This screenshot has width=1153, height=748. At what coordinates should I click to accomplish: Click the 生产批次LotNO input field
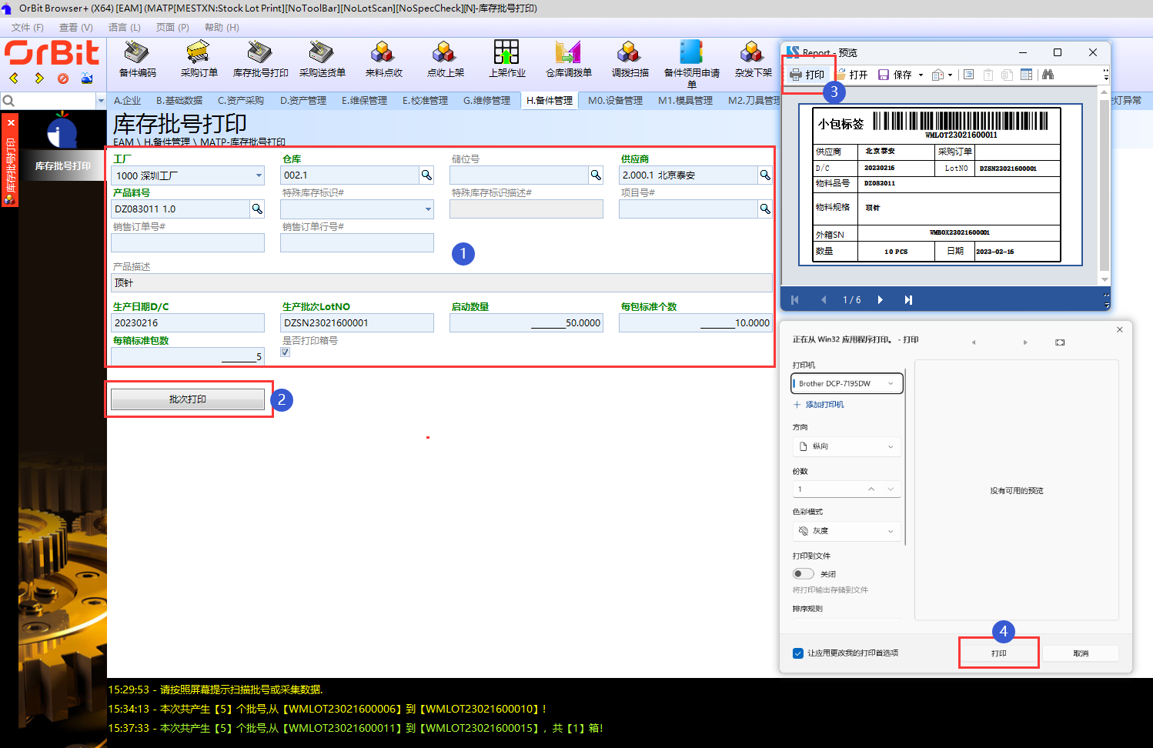[x=357, y=323]
